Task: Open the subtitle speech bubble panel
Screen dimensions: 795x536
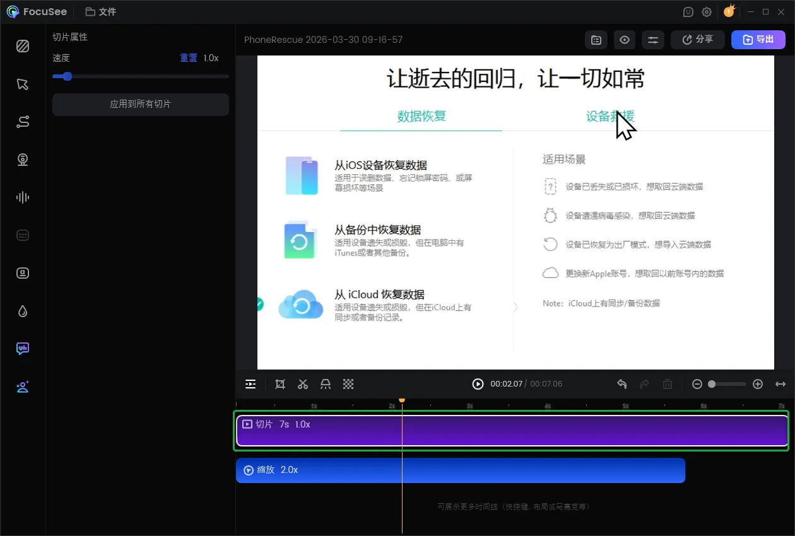Action: click(23, 349)
